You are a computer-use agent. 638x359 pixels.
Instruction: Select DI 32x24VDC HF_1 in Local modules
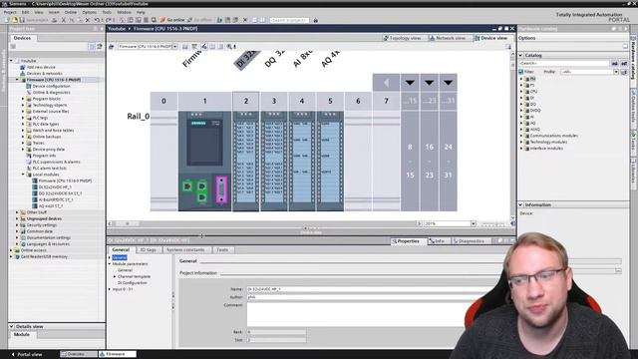[x=55, y=186]
